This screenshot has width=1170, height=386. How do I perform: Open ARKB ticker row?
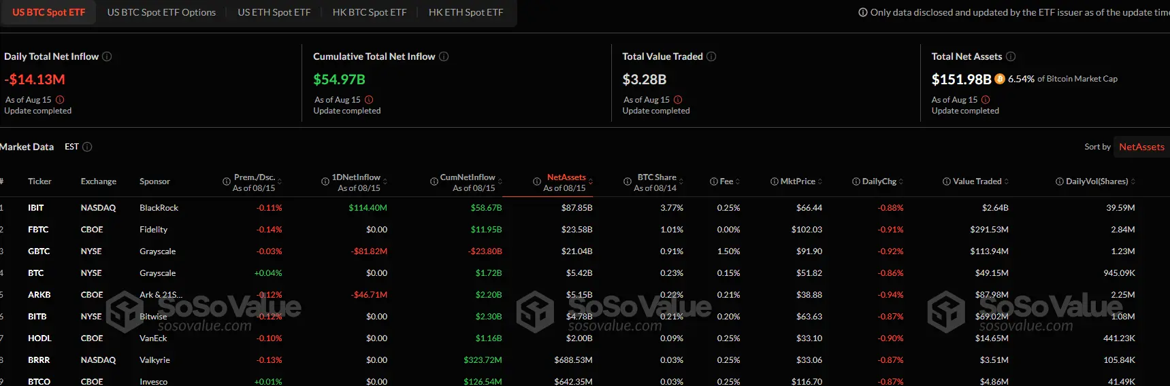(x=39, y=295)
